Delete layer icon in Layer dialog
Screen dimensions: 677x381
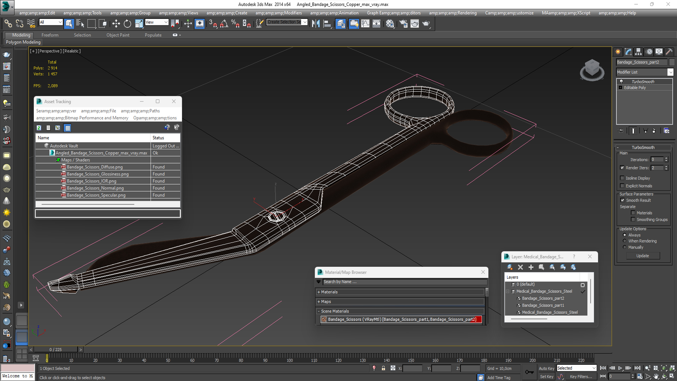(520, 267)
